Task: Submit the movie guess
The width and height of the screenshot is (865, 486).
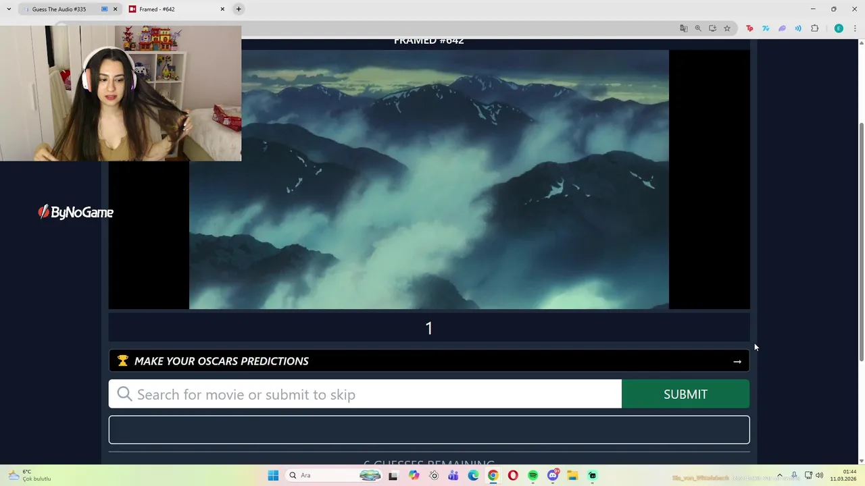Action: pos(685,394)
